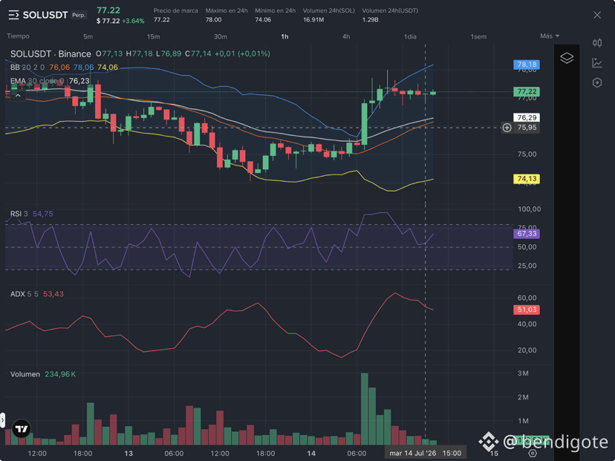Click the Volumen indicator legend
Viewport: 615px width, 461px height.
[x=25, y=374]
